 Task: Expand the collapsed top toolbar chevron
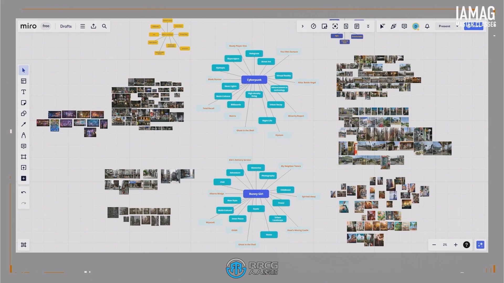coord(302,26)
